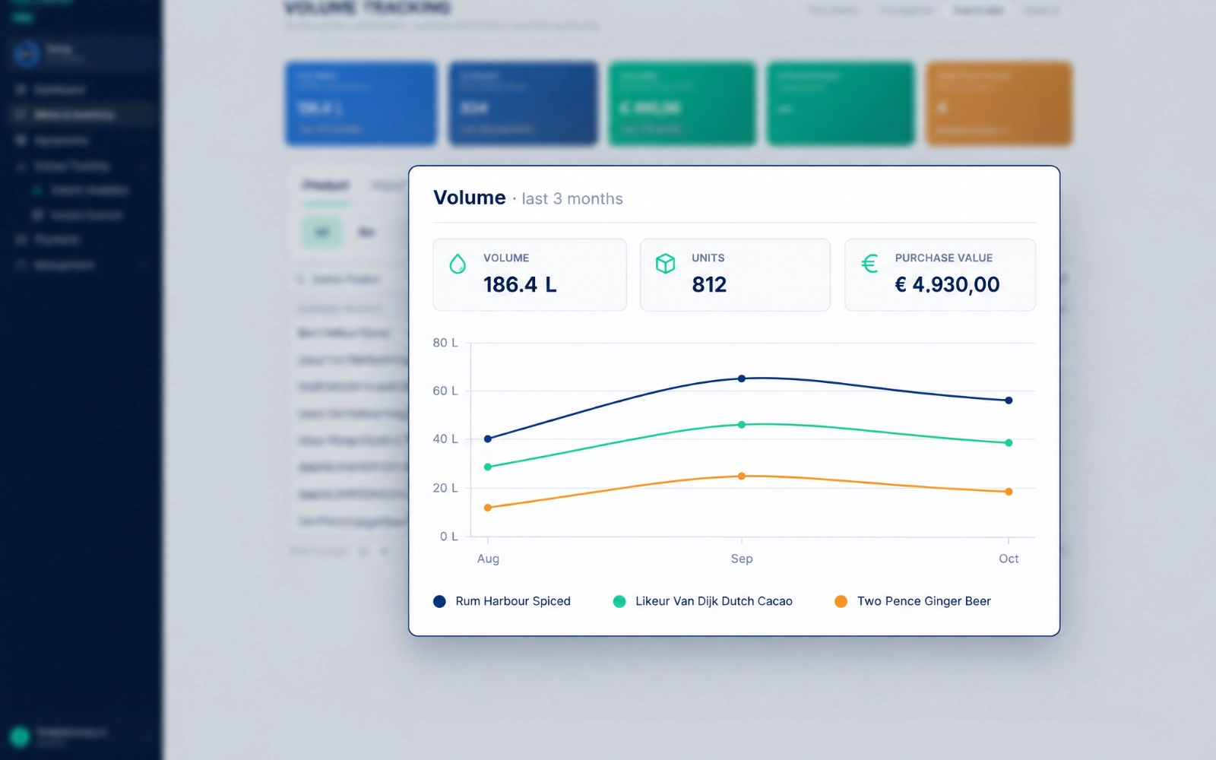Screen dimensions: 1216x760
Task: Click the 20 L y-axis label
Action: click(x=445, y=488)
